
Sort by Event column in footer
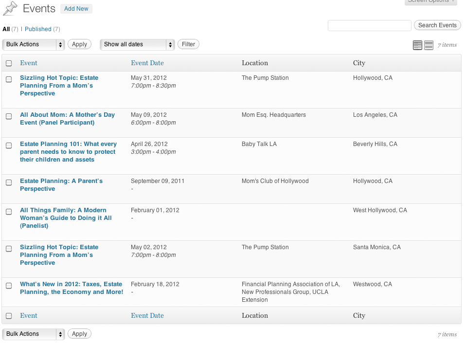click(x=29, y=315)
